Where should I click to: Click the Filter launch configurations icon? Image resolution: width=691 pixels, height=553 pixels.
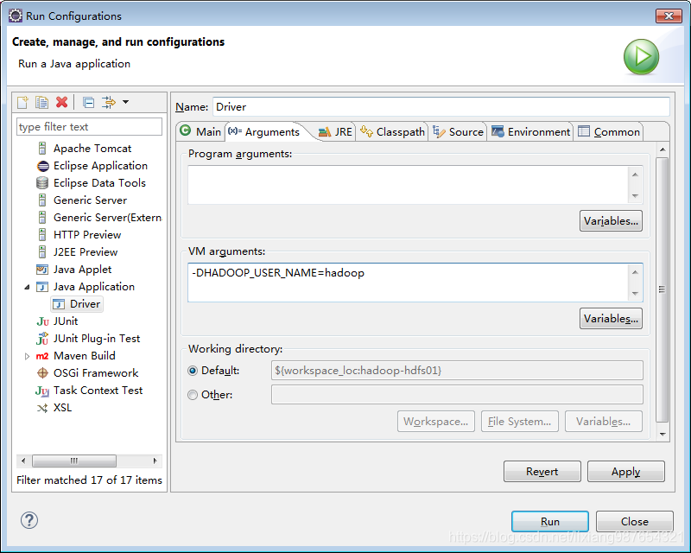click(x=108, y=102)
